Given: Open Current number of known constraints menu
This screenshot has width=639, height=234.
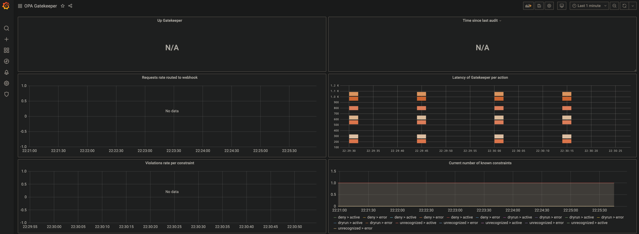Looking at the screenshot, I should click(480, 163).
